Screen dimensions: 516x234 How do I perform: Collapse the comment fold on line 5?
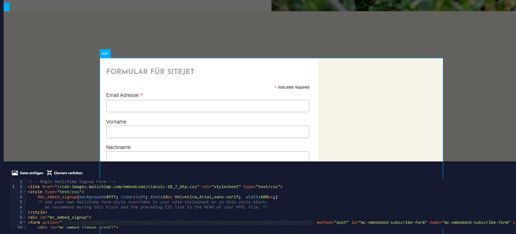tap(24, 202)
